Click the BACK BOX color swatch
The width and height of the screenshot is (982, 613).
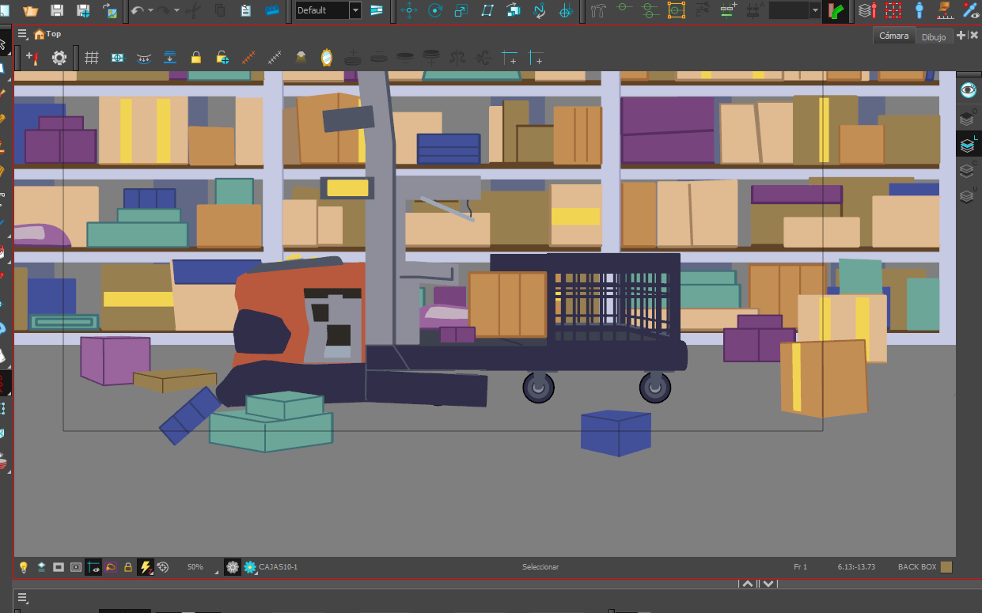coord(946,567)
